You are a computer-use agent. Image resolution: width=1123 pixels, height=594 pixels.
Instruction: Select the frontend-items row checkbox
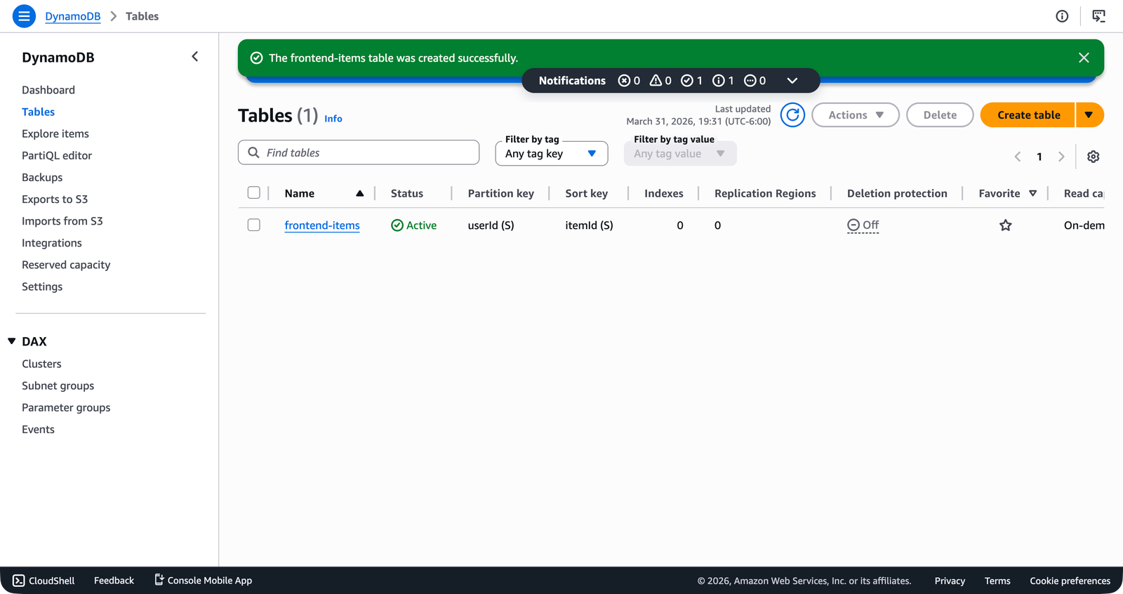254,225
